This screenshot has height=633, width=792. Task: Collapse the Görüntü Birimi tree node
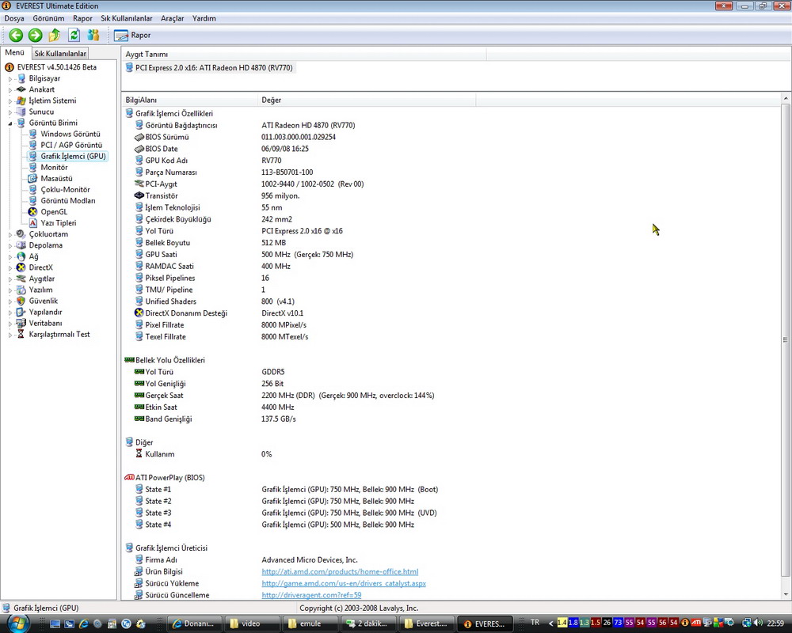click(10, 123)
